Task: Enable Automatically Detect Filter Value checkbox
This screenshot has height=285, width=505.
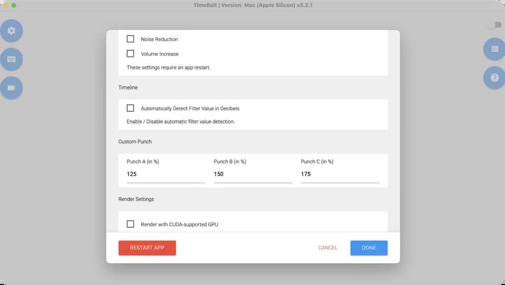Action: pos(131,108)
